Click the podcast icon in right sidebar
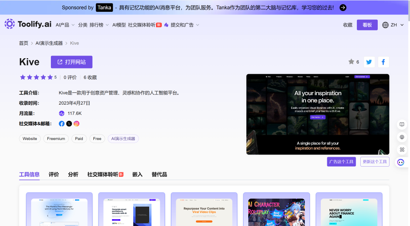Image resolution: width=410 pixels, height=226 pixels. point(402,137)
